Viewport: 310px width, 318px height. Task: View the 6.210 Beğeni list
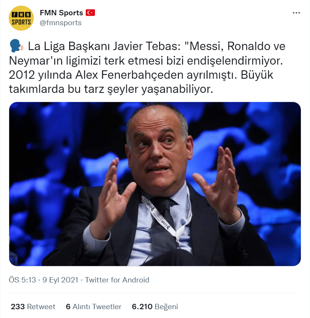point(155,307)
